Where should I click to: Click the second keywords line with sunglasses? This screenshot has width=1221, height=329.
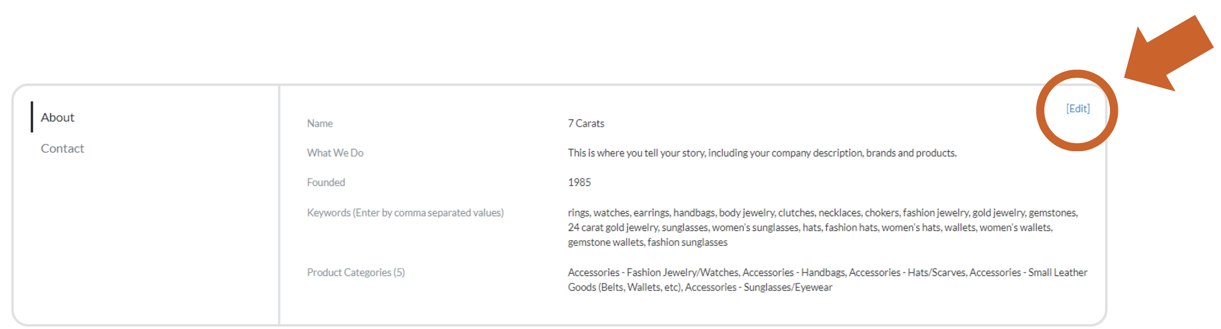coord(810,227)
